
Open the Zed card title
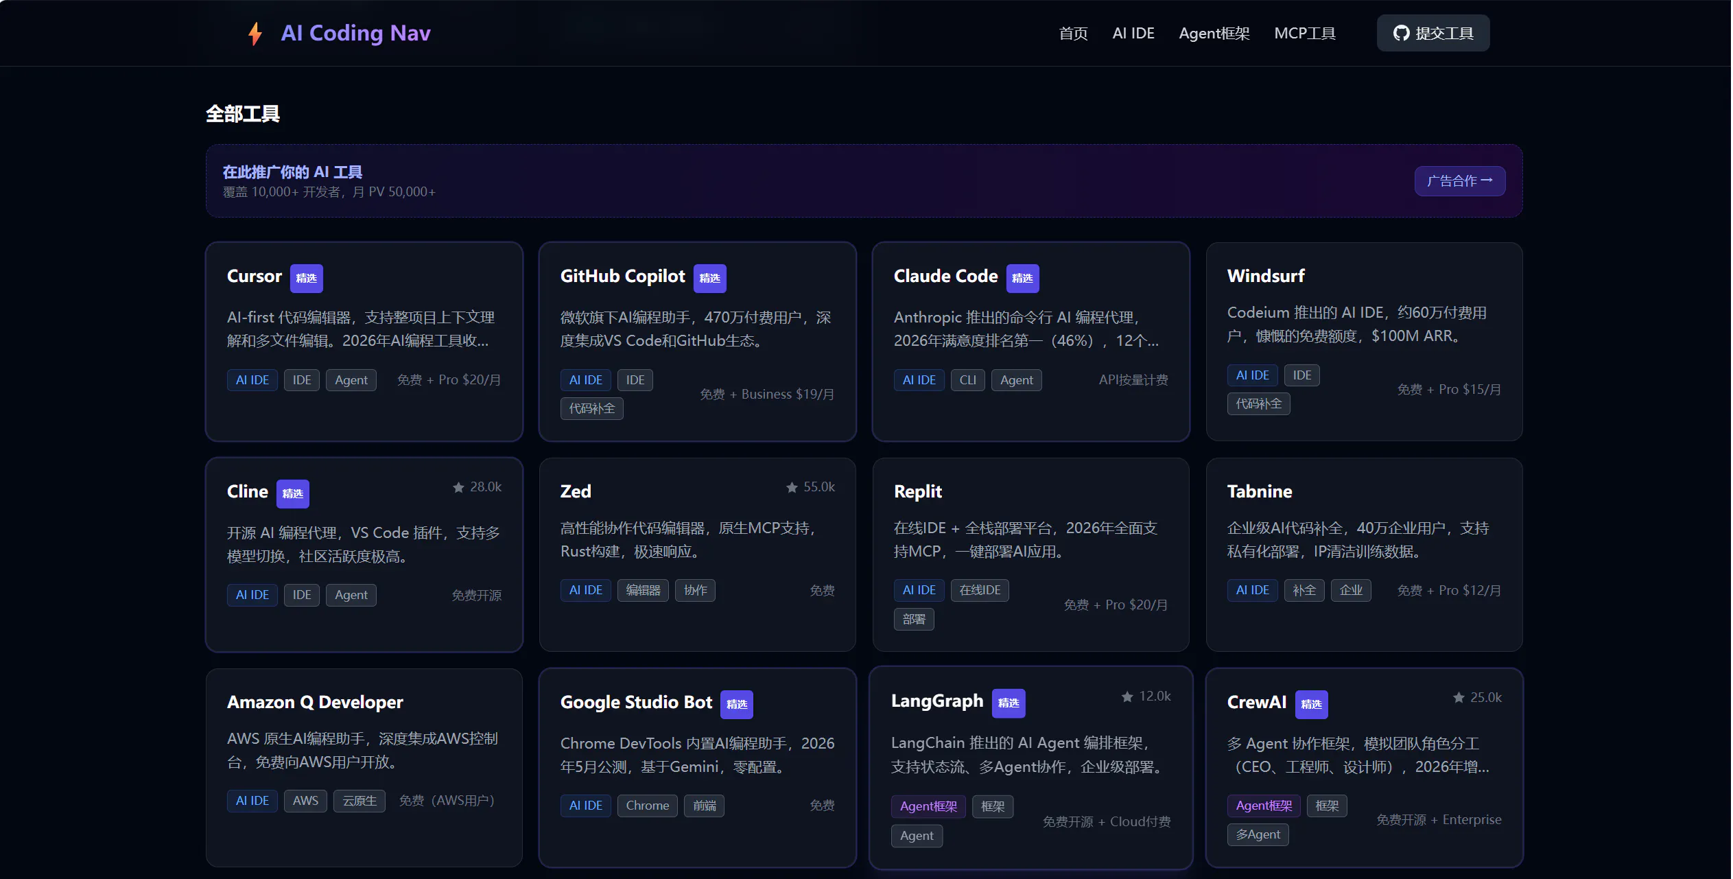[576, 491]
